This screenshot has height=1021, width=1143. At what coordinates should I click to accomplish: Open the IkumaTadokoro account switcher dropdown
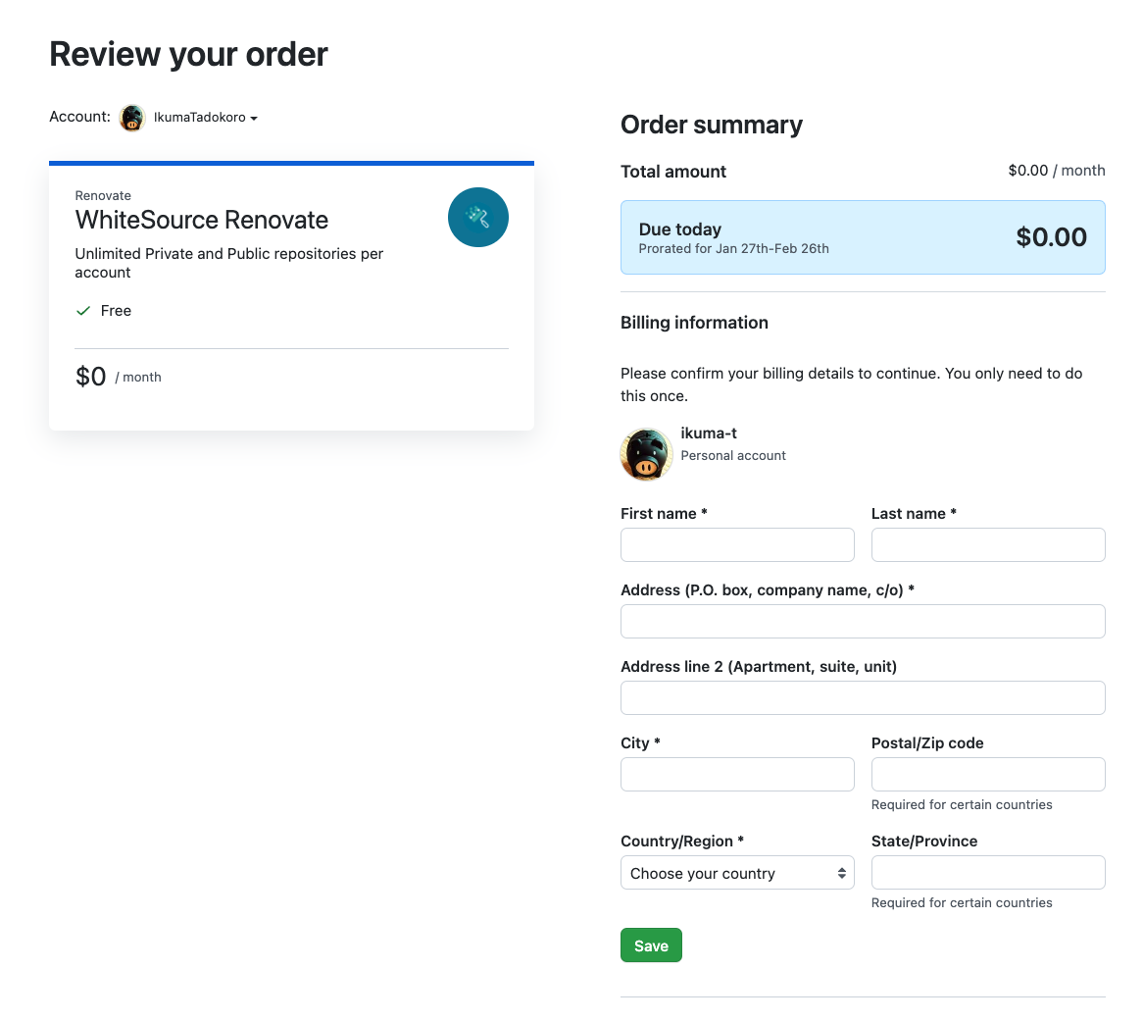(205, 118)
